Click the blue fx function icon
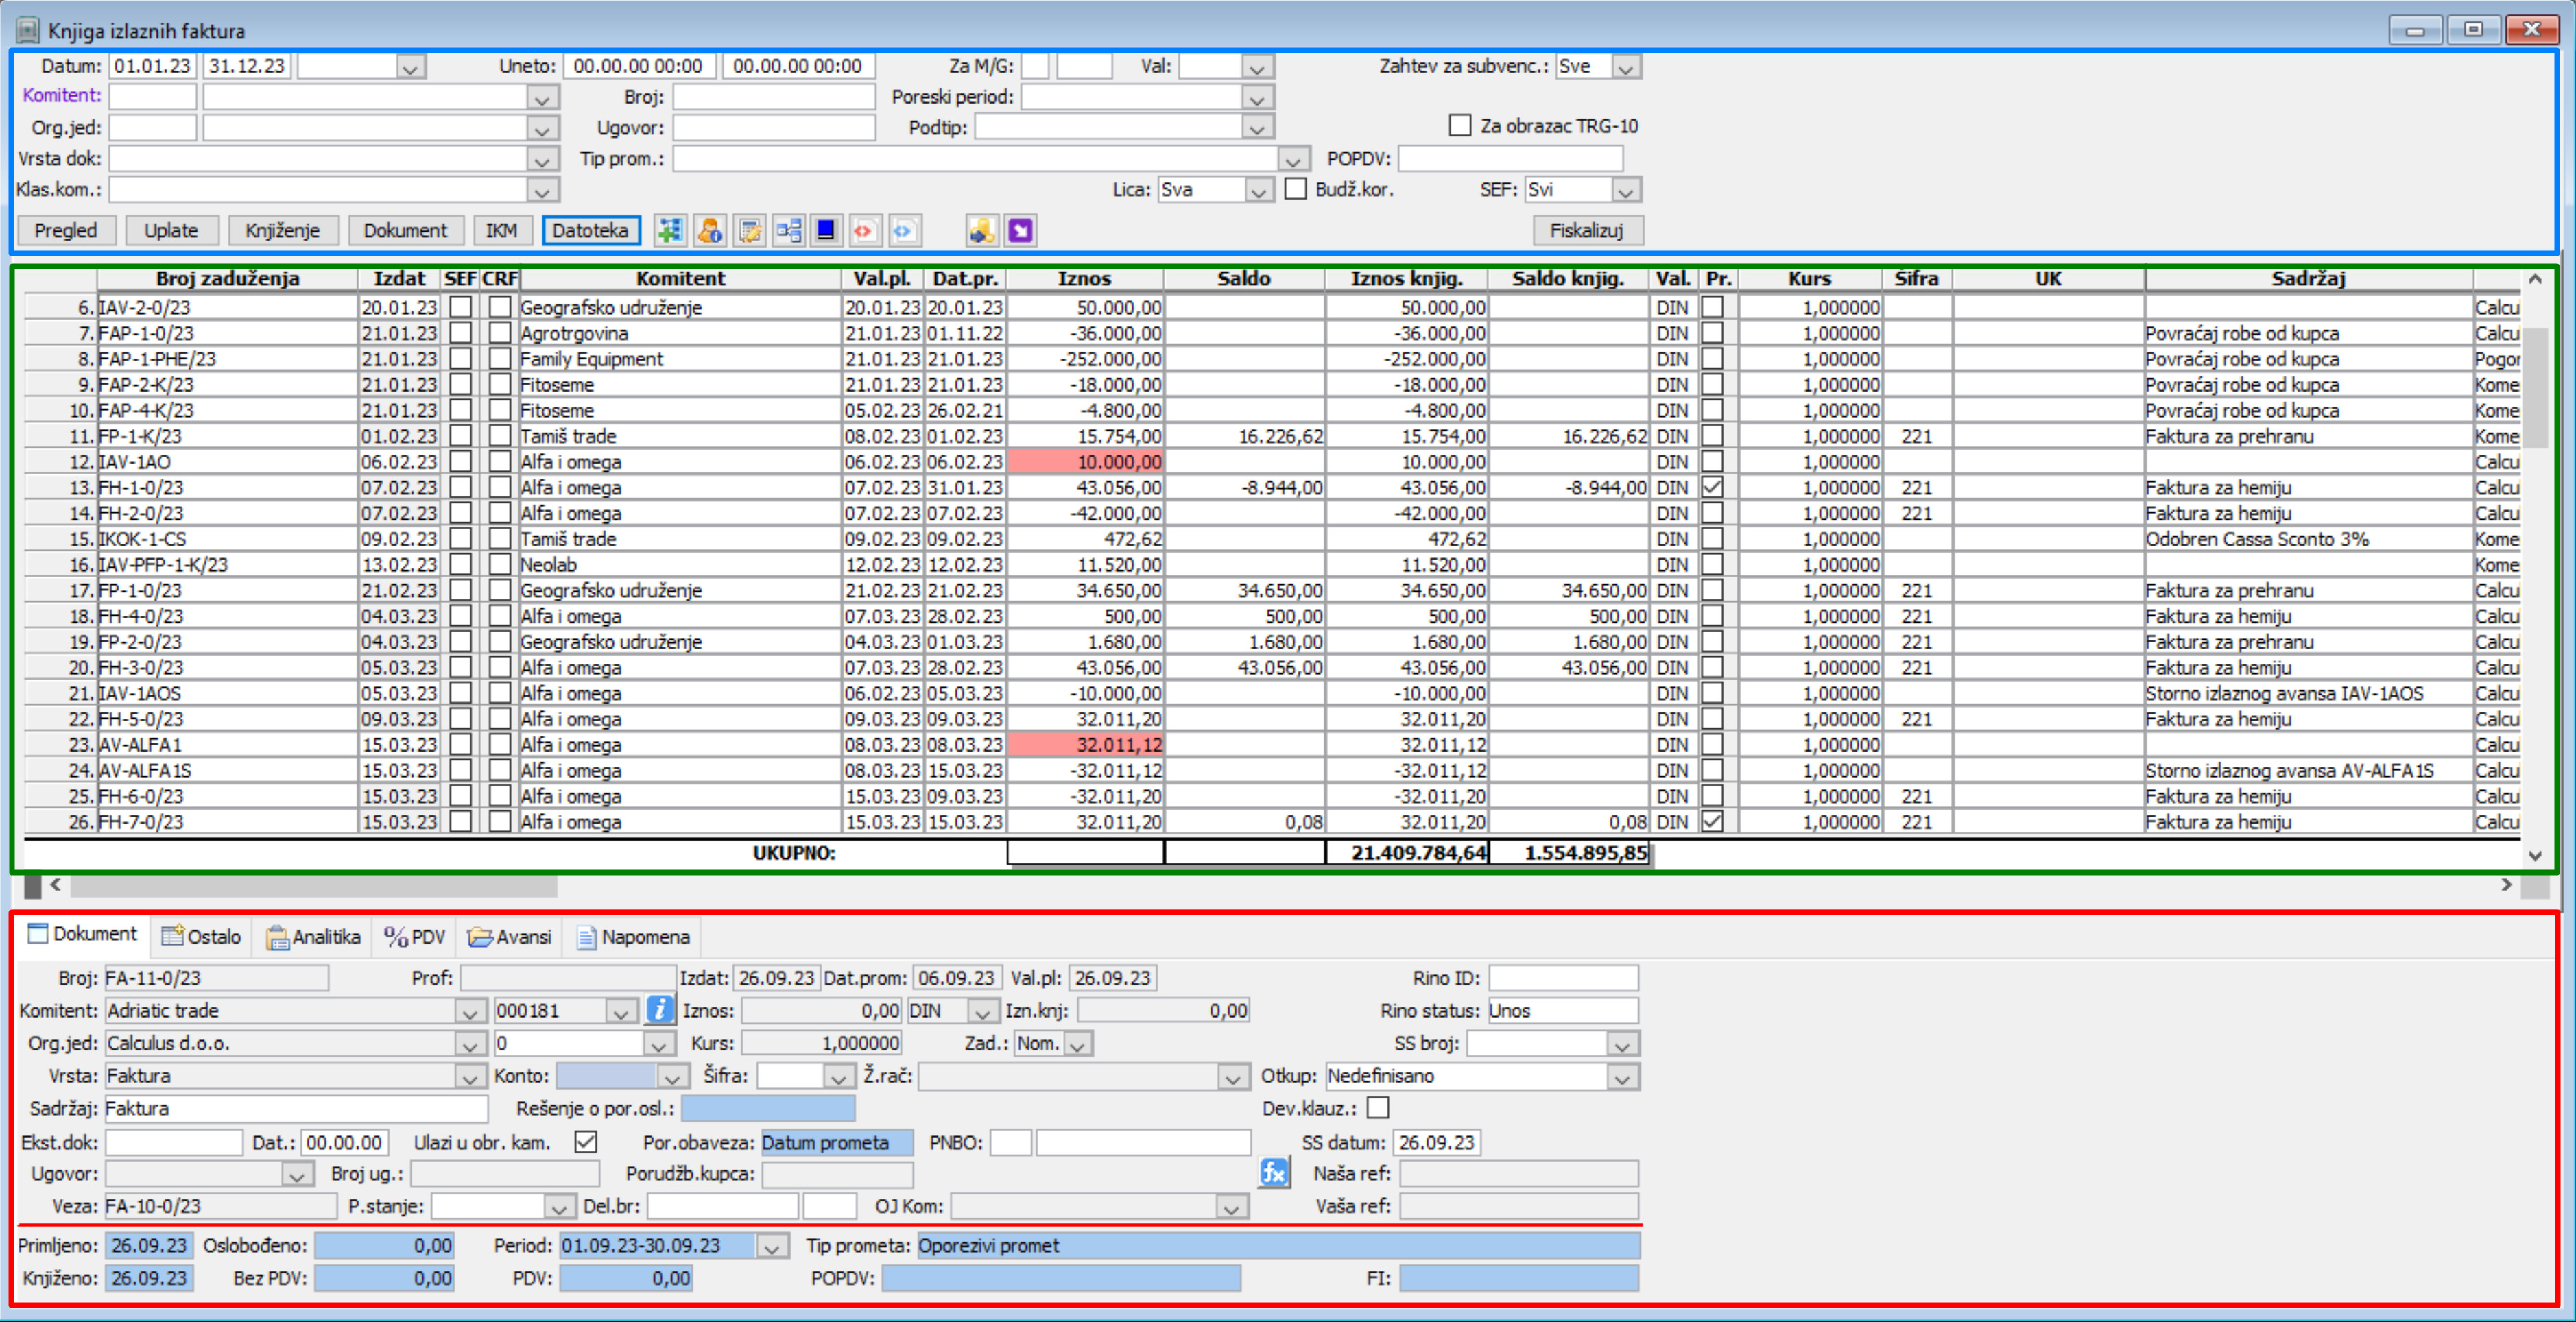This screenshot has width=2576, height=1322. click(x=1273, y=1172)
